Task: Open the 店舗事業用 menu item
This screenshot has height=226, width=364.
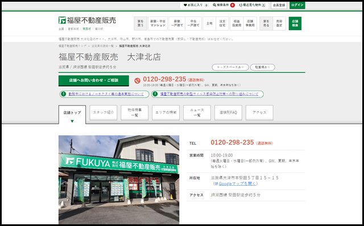Action: 250,23
